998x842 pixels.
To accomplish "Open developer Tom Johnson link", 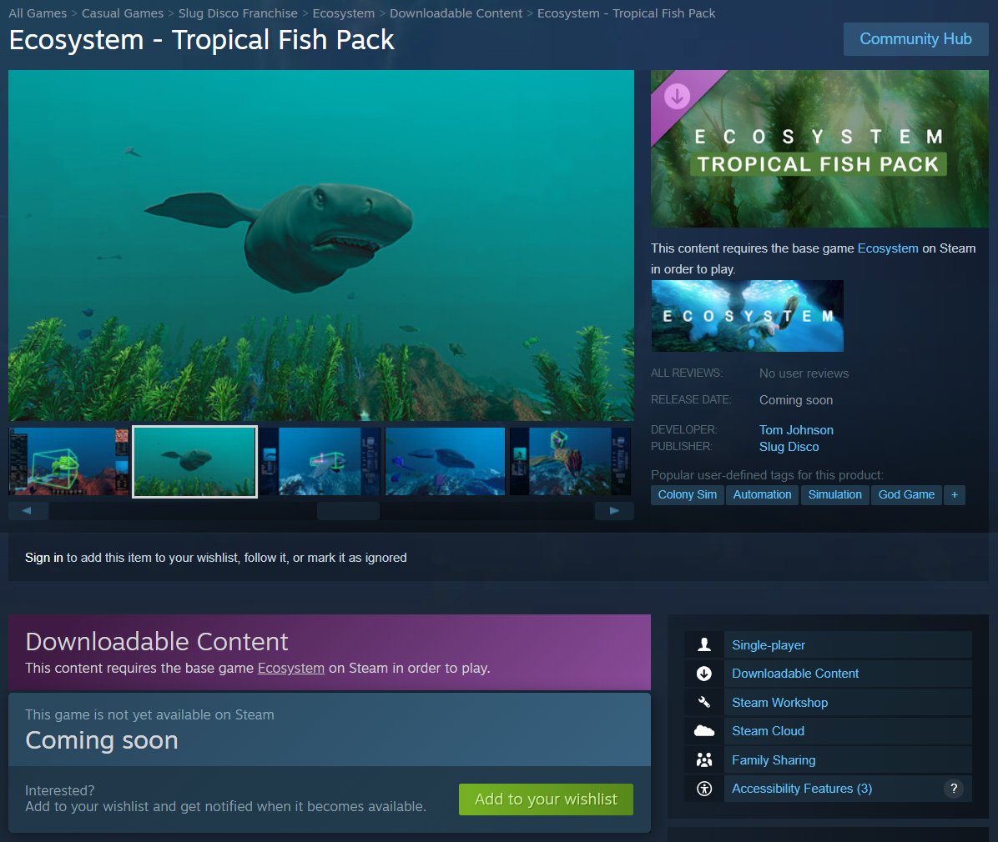I will 795,430.
